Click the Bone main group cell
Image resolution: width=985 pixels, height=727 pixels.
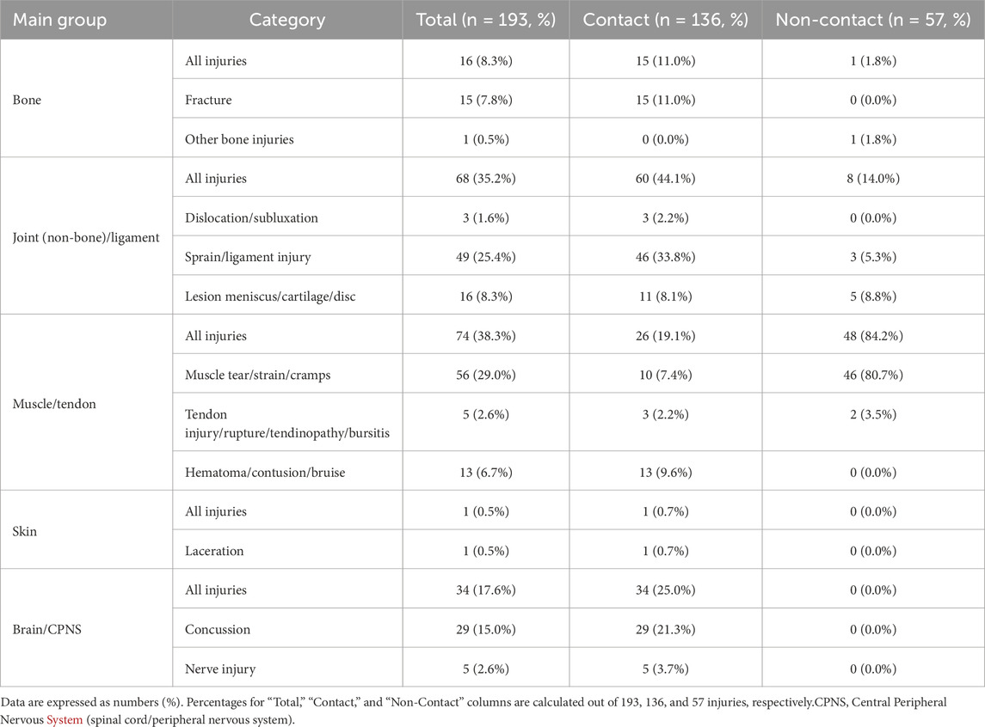(x=87, y=99)
